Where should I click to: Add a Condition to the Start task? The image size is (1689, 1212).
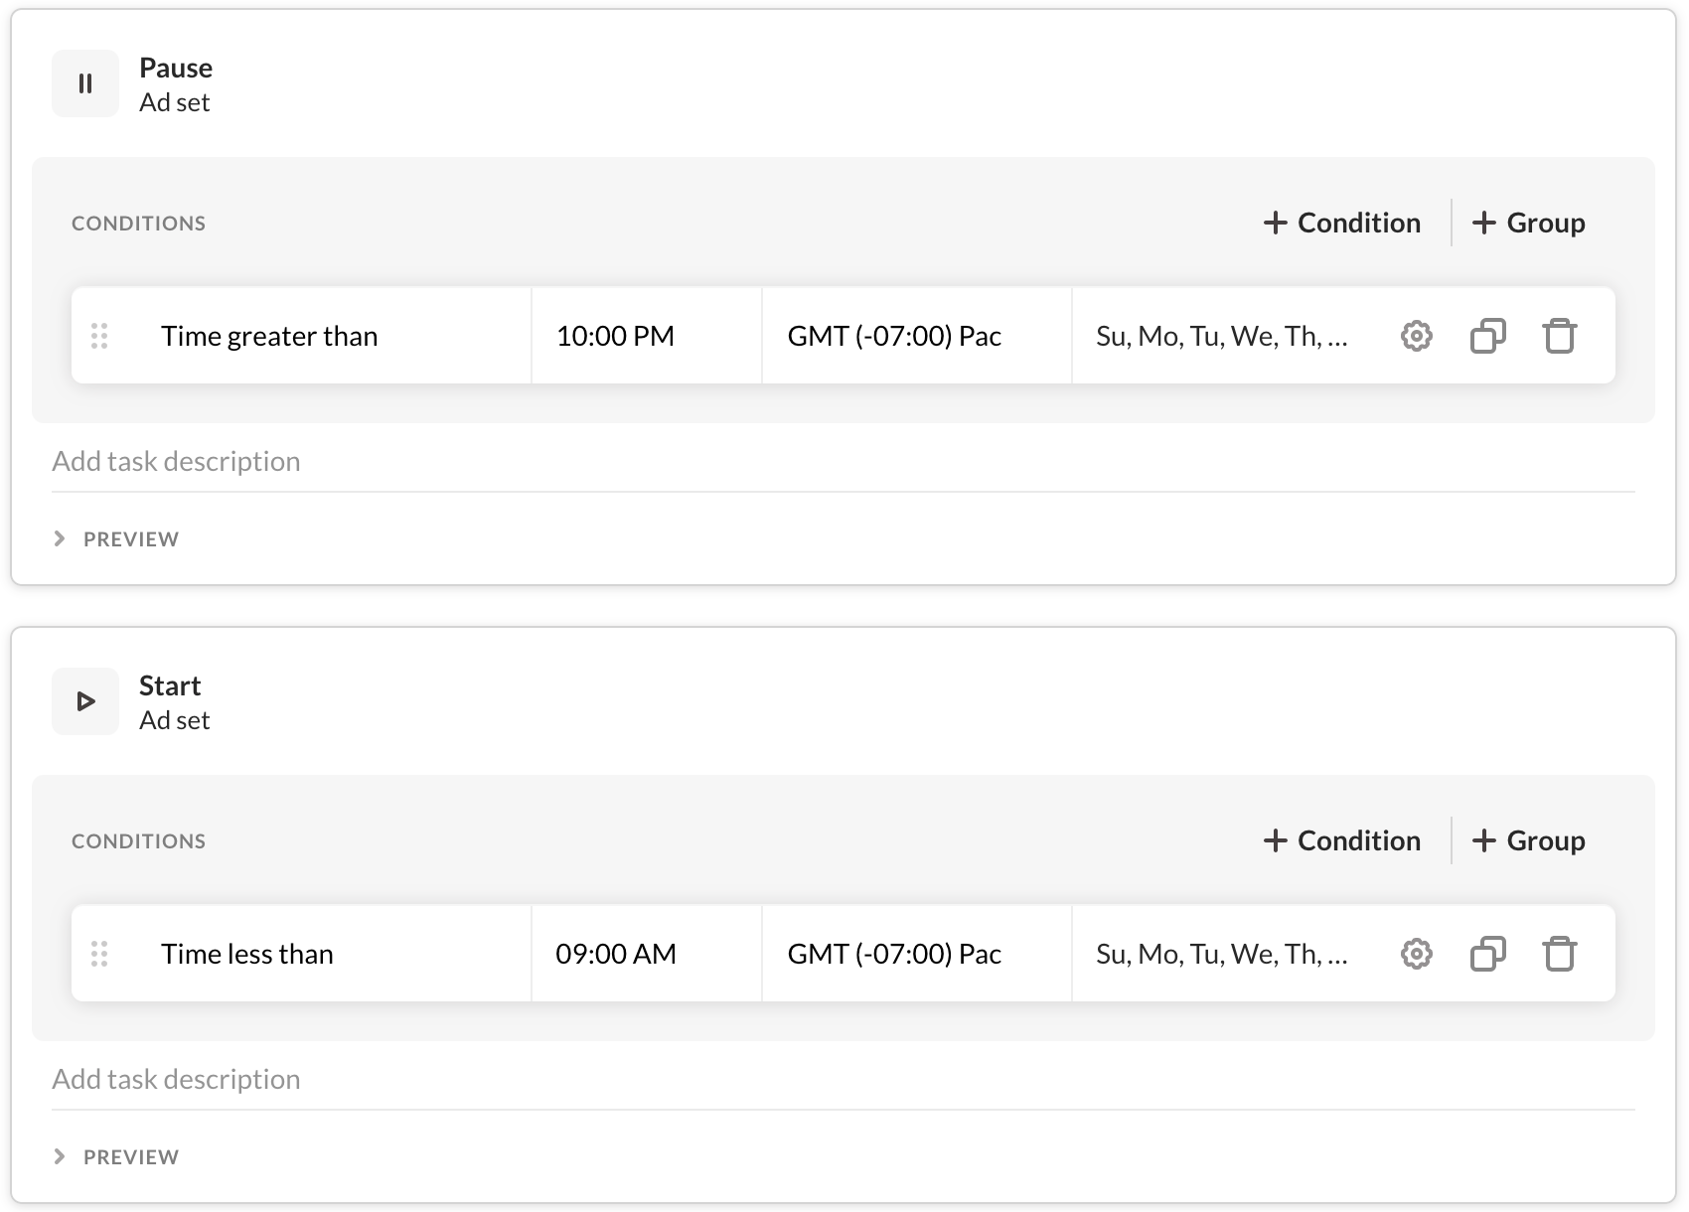[1341, 840]
